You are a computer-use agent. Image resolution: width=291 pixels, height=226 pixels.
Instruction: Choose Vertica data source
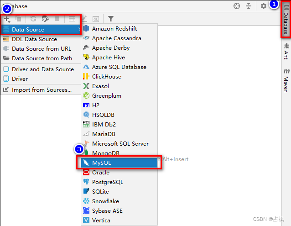(120, 221)
